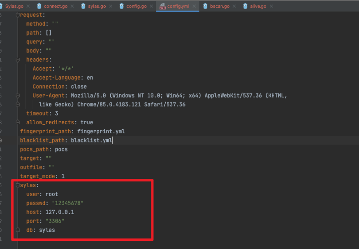Click the YML file icon on config.yml tab
359x249 pixels.
(162, 6)
